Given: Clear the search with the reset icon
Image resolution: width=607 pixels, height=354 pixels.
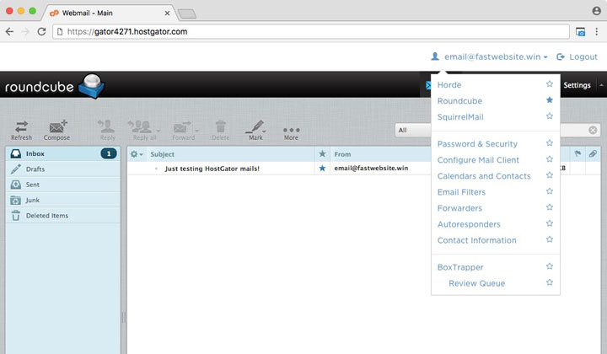Looking at the screenshot, I should tap(593, 130).
